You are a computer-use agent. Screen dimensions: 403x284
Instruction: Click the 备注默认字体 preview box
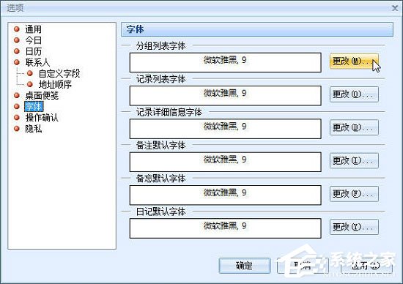pyautogui.click(x=226, y=162)
